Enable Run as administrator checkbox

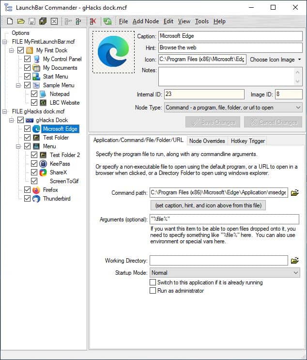click(153, 291)
